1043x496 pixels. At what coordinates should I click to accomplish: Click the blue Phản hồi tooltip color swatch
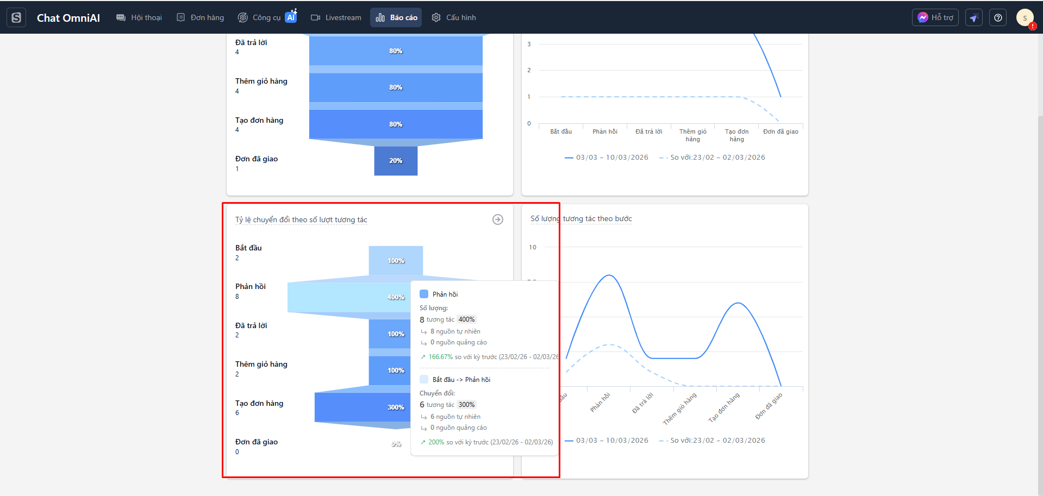pyautogui.click(x=424, y=294)
